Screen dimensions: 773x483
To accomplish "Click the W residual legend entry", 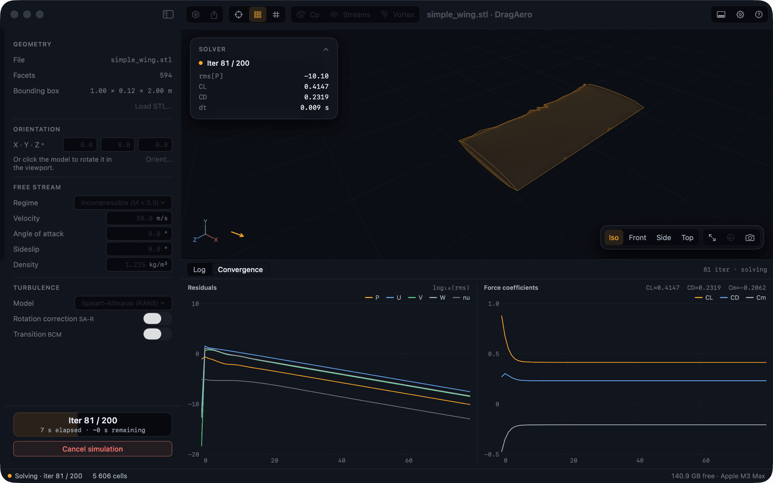I will click(x=437, y=297).
